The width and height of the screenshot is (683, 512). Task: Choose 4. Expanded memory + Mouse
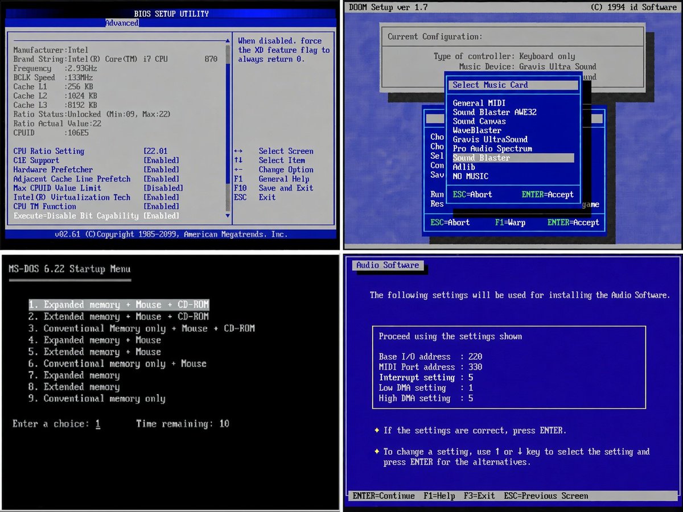point(95,340)
